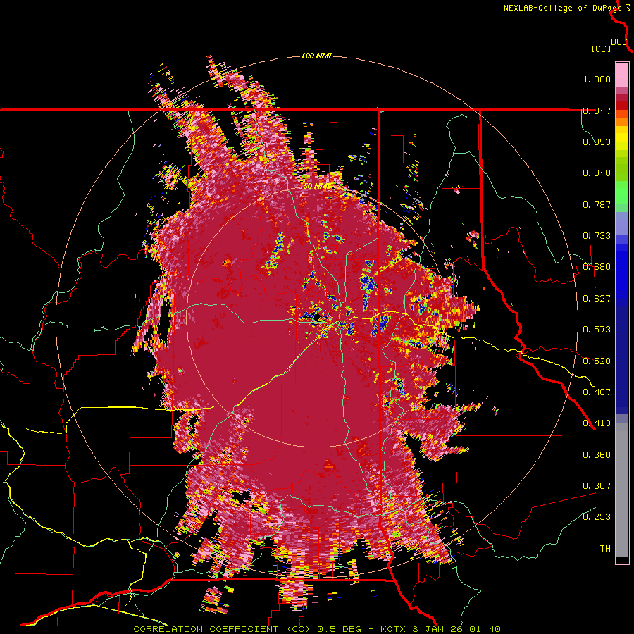Pick the light pink swatch beside 1.000
The image size is (634, 634).
click(x=622, y=75)
